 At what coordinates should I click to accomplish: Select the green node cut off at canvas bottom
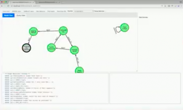[79, 70]
